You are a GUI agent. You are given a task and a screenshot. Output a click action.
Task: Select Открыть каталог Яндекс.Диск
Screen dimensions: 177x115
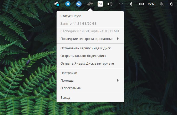(90, 56)
